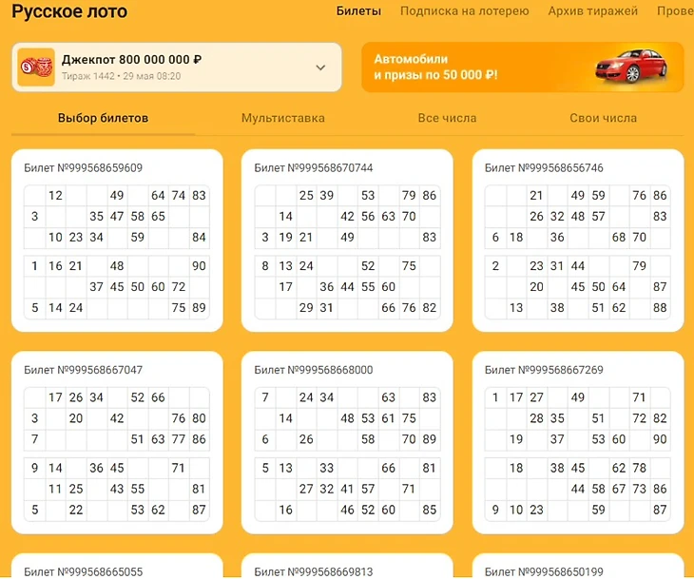Click the Русское лото logo title
The height and width of the screenshot is (579, 694).
69,11
